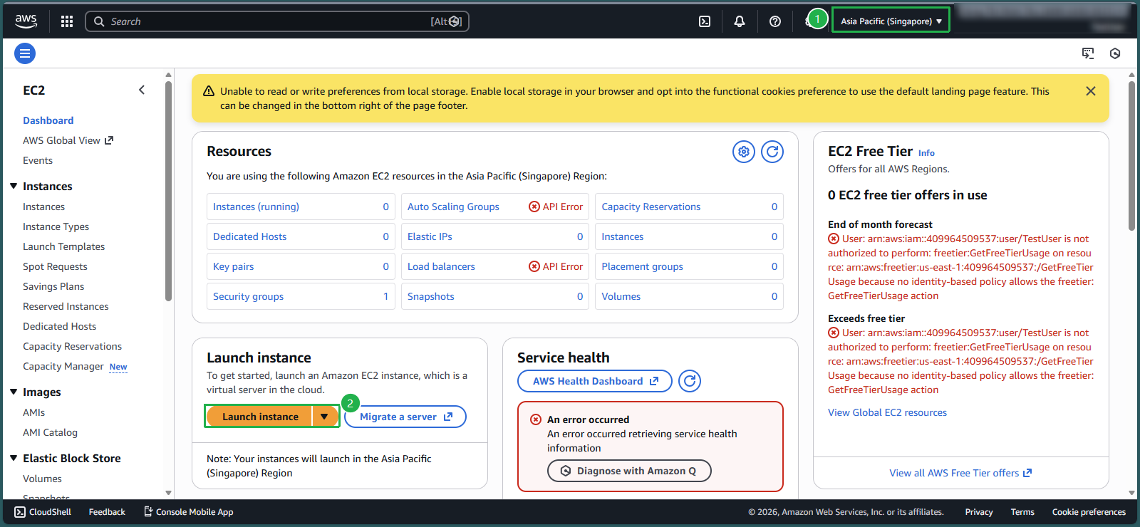This screenshot has height=527, width=1140.
Task: Open the Volumes resource link
Action: pyautogui.click(x=621, y=296)
